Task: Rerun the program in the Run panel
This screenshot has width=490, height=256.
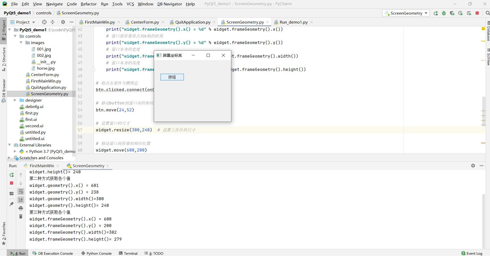Action: tap(12, 175)
